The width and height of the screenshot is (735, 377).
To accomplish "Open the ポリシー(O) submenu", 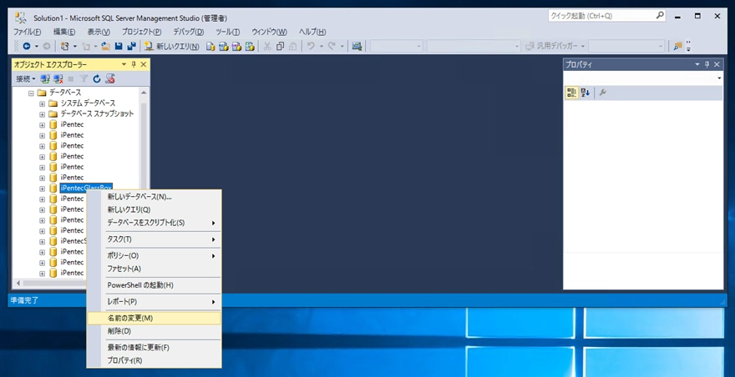I will (154, 256).
